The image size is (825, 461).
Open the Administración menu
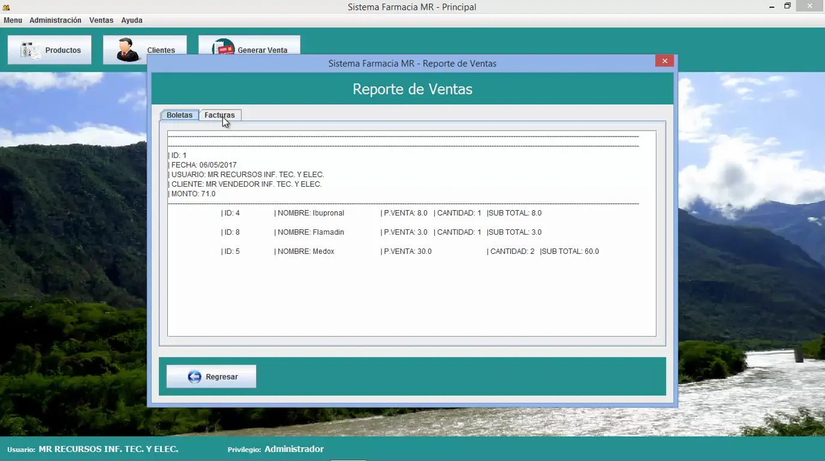[55, 20]
